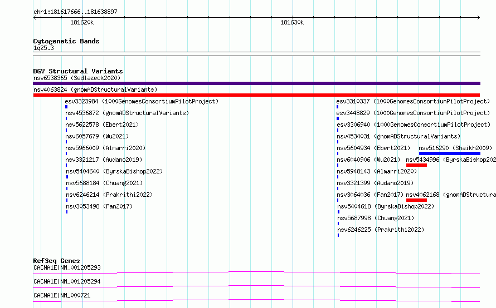496x308 pixels.
Task: Click variant nsv5687998 (Chuang2021)
Action: tap(376, 218)
